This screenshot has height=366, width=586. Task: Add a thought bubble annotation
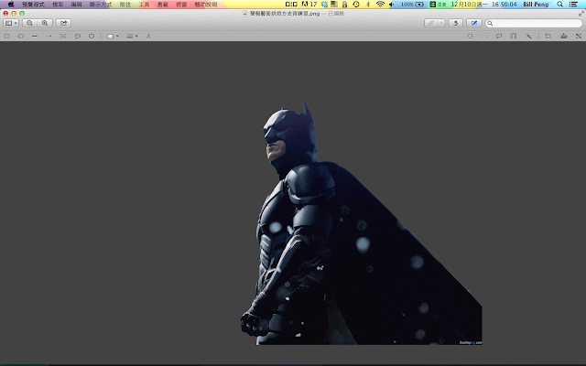click(92, 37)
